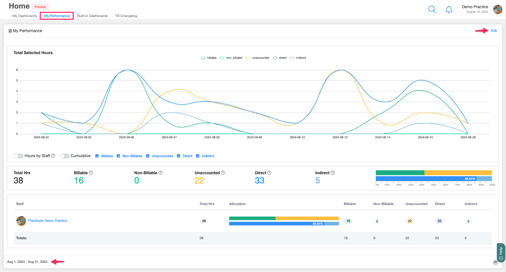
Task: Click the Aug 1 - Aug 31, 2024 date range
Action: point(27,262)
